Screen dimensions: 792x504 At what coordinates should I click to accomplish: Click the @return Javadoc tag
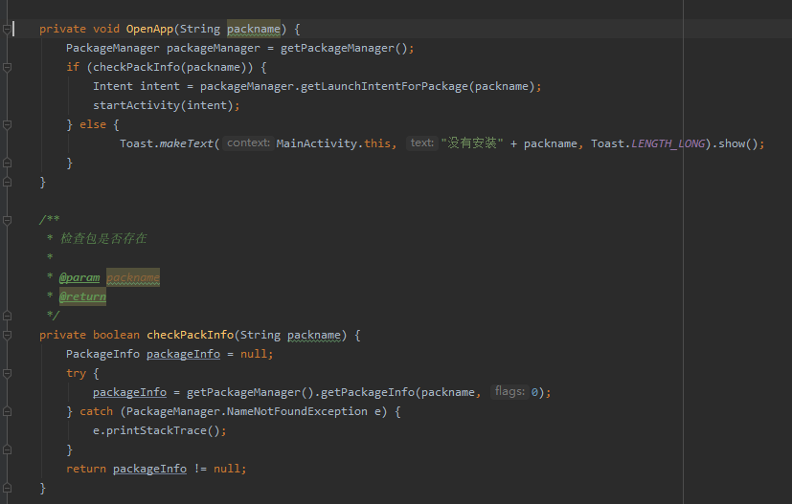click(82, 296)
